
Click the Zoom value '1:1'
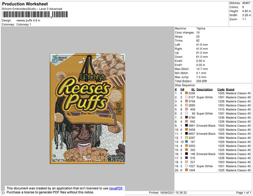244,19
